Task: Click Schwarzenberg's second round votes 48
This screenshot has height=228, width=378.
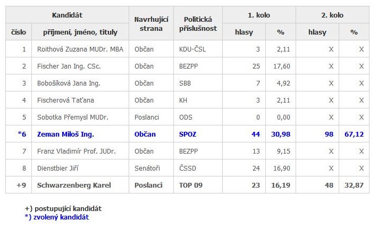Action: 330,185
